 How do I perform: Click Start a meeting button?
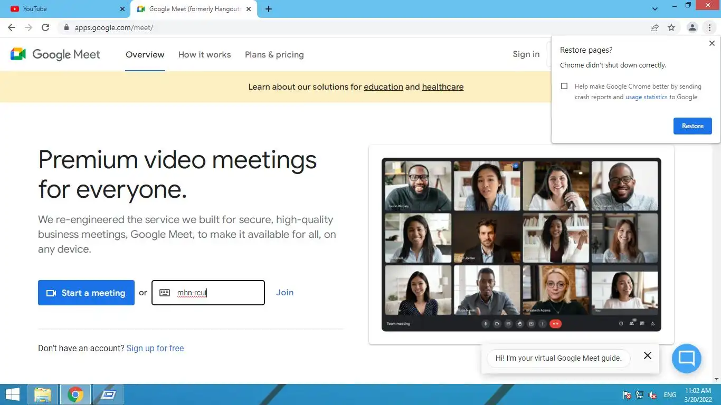coord(86,293)
